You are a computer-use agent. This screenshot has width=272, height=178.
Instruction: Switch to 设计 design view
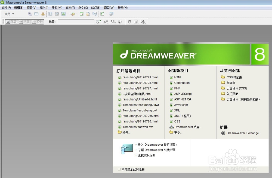coord(38,22)
